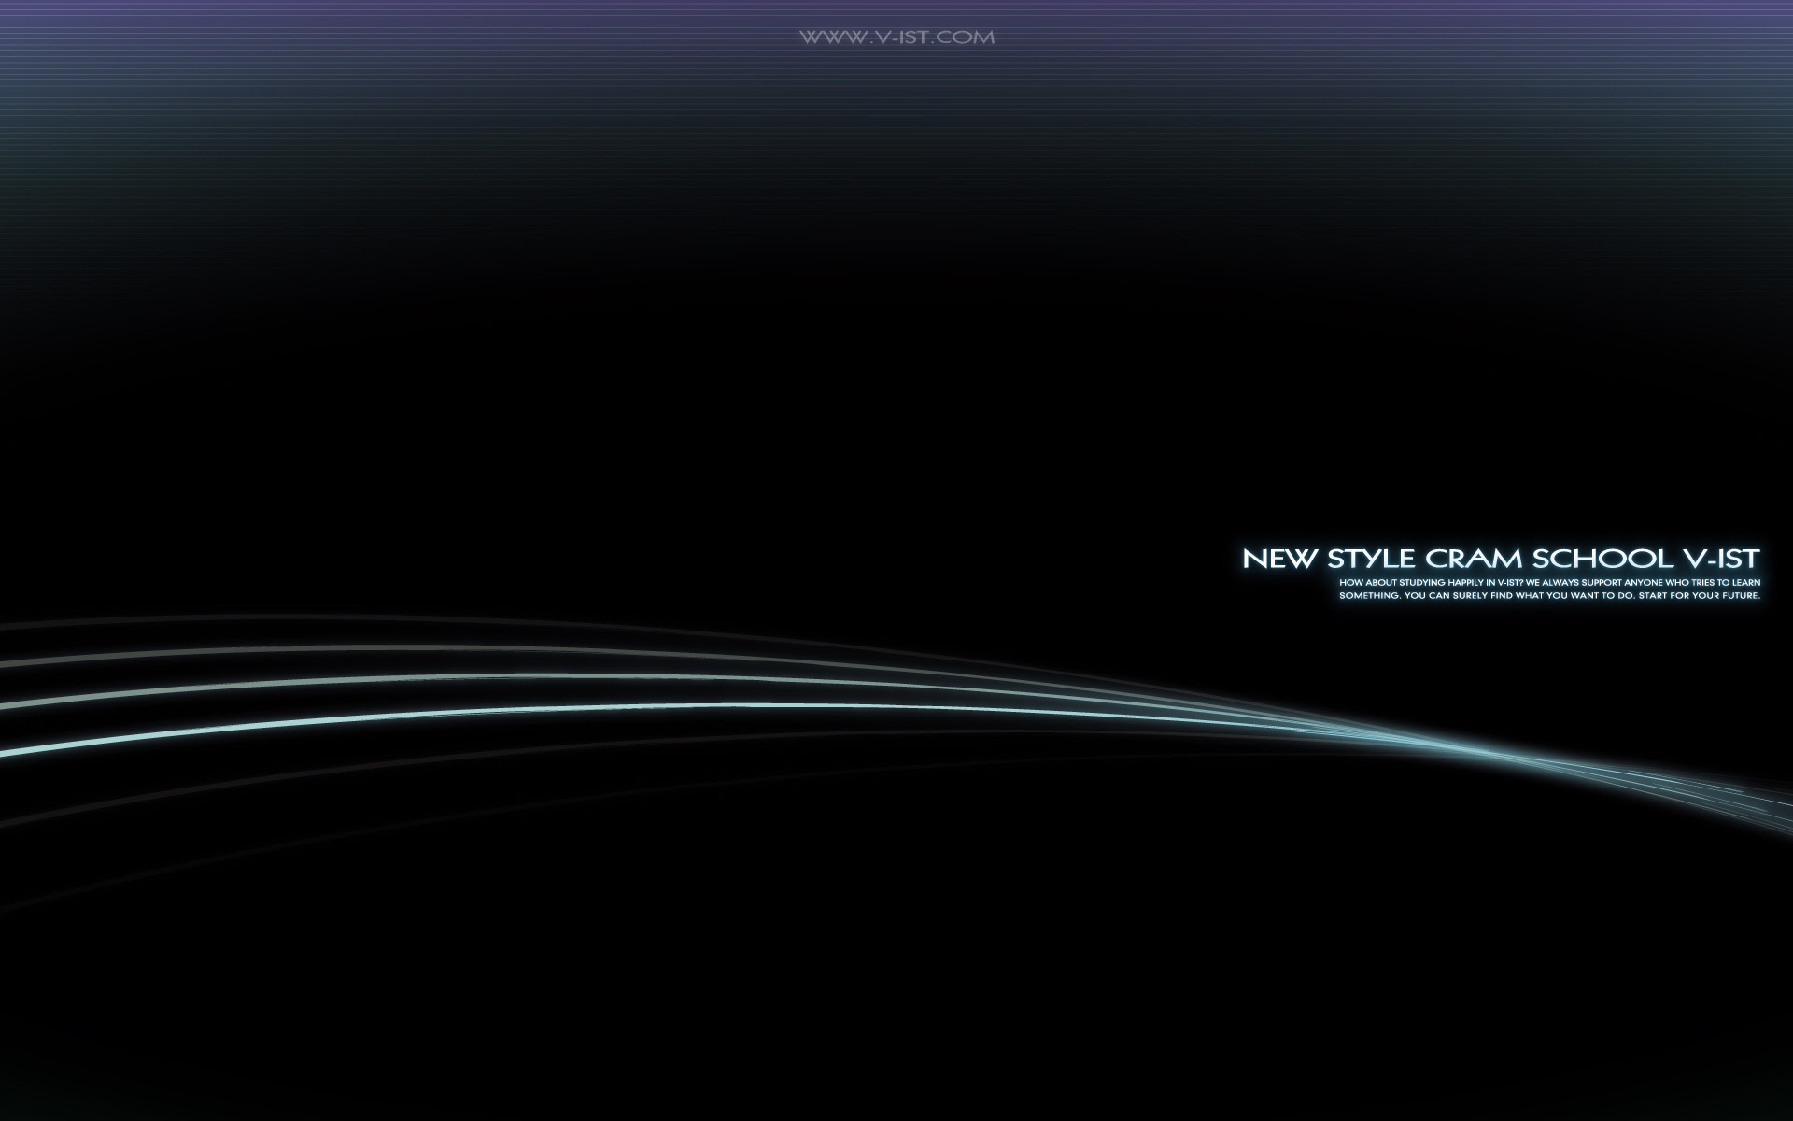Click the word V-IST in the heading
The height and width of the screenshot is (1121, 1793).
1721,559
